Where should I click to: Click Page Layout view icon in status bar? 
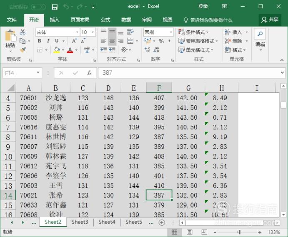pos(189,232)
